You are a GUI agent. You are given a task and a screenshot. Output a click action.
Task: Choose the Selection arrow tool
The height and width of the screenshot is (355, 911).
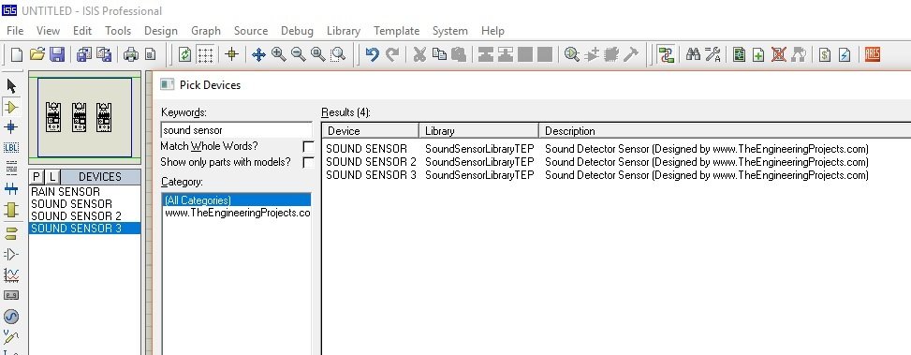point(11,86)
